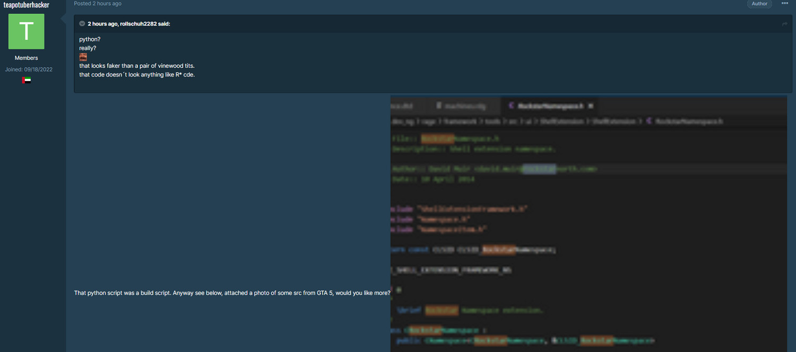The height and width of the screenshot is (352, 796).
Task: Click the Author badge
Action: tap(759, 4)
